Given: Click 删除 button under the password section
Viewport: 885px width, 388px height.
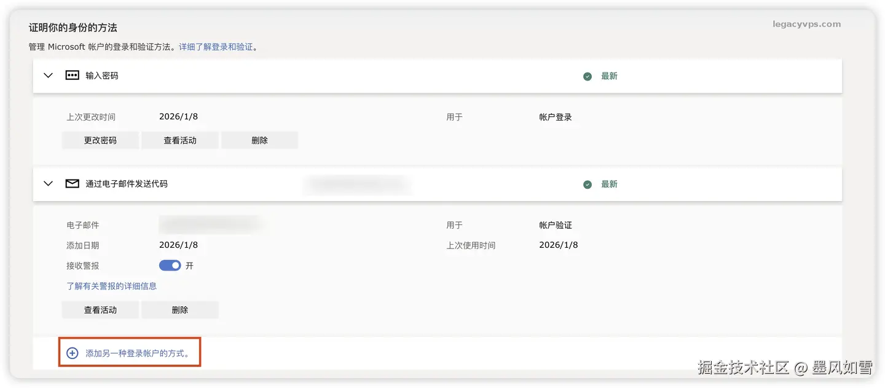Looking at the screenshot, I should [x=259, y=140].
